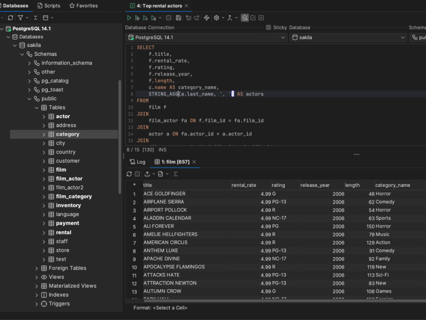Click the previous SQL history arrow
This screenshot has height=320, width=426.
click(188, 18)
